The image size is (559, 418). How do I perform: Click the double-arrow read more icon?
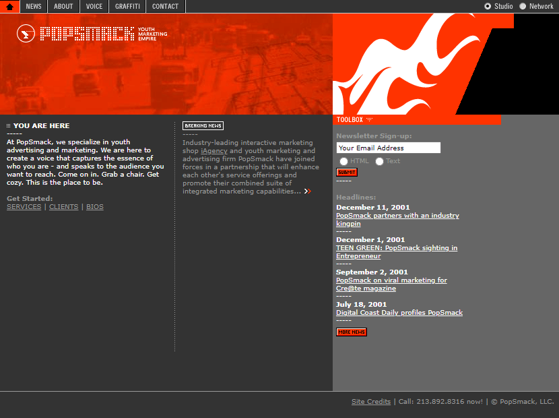point(308,191)
